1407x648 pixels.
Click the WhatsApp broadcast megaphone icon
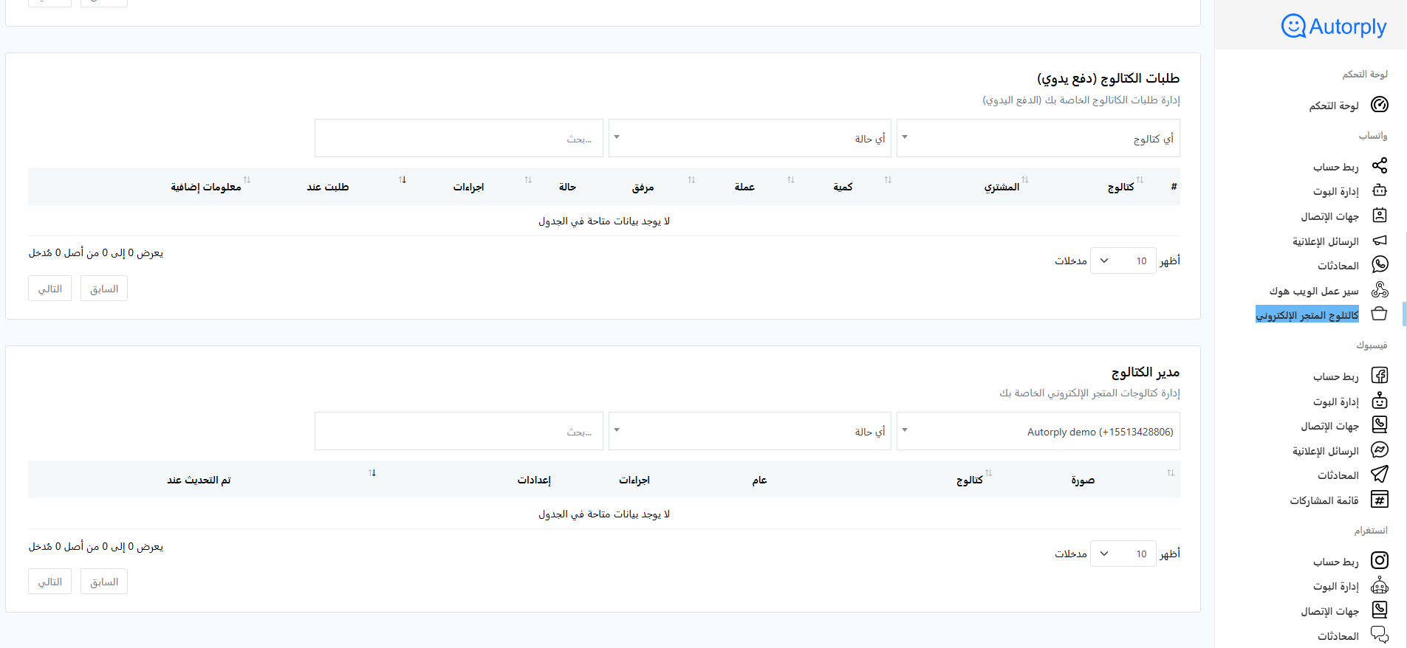click(x=1379, y=241)
